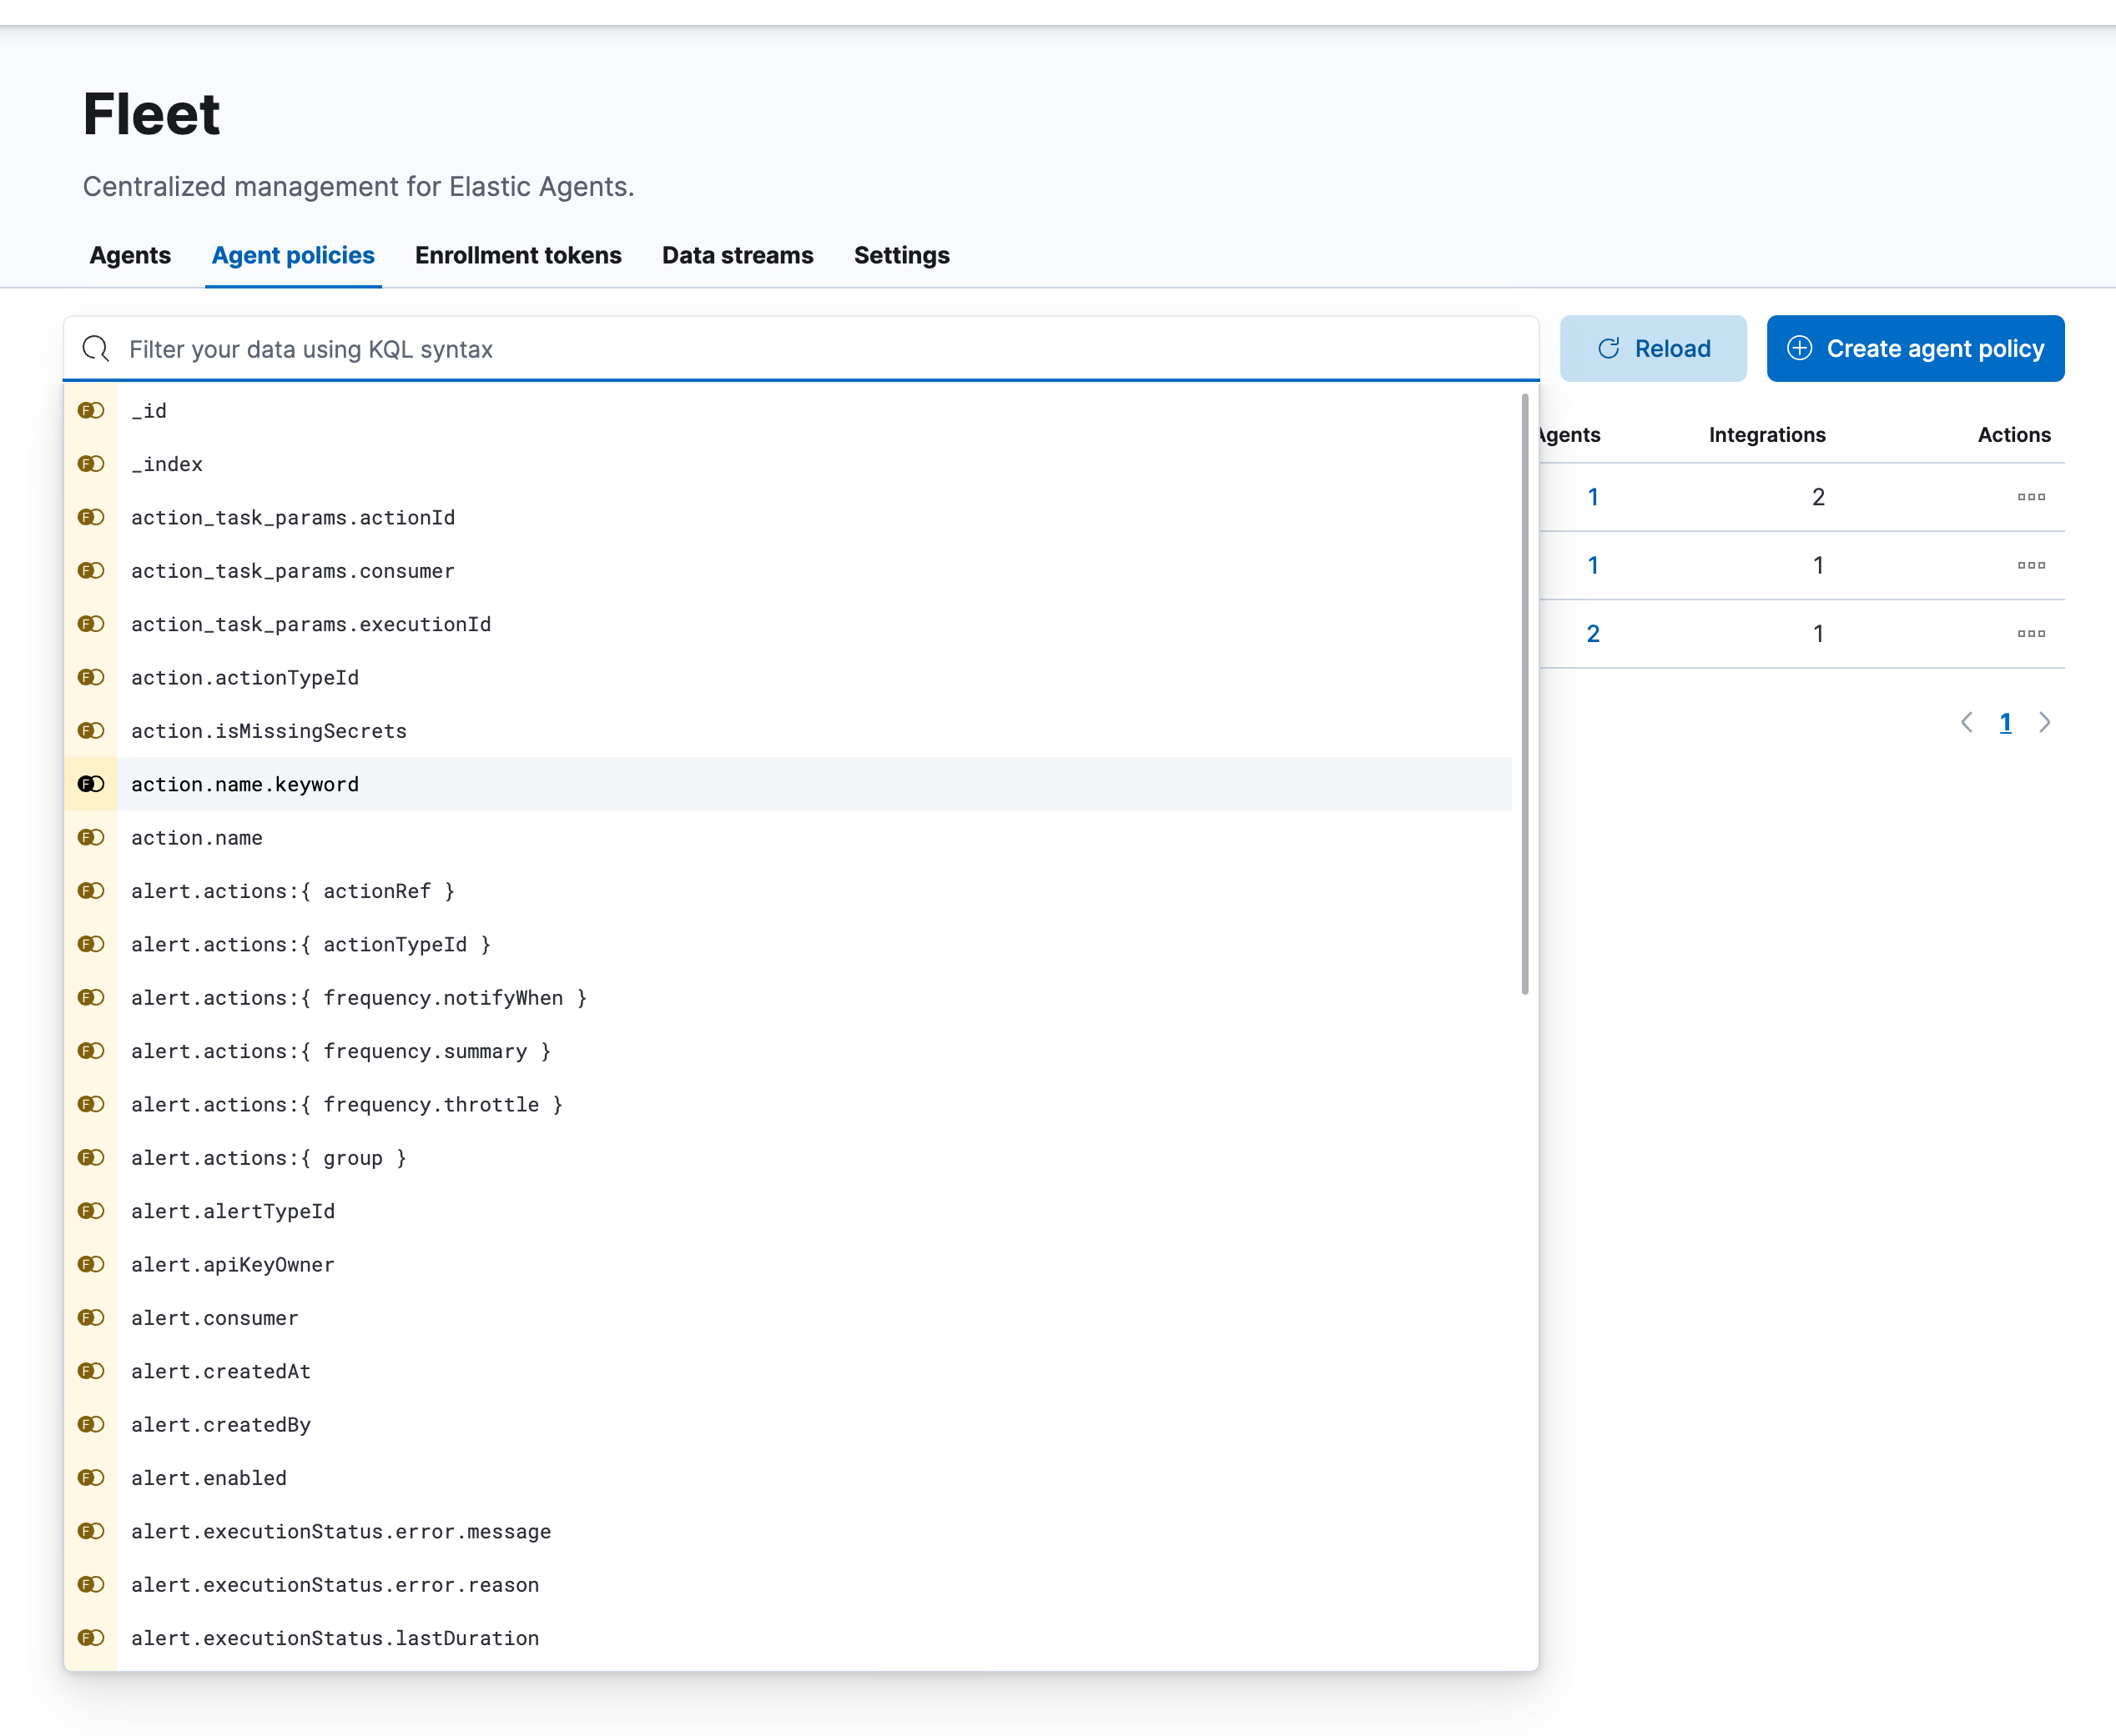Open the actions ellipsis for the third policy row
2116x1736 pixels.
point(2031,632)
